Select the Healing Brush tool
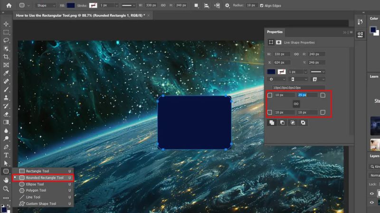Image resolution: width=380 pixels, height=213 pixels. (6, 81)
